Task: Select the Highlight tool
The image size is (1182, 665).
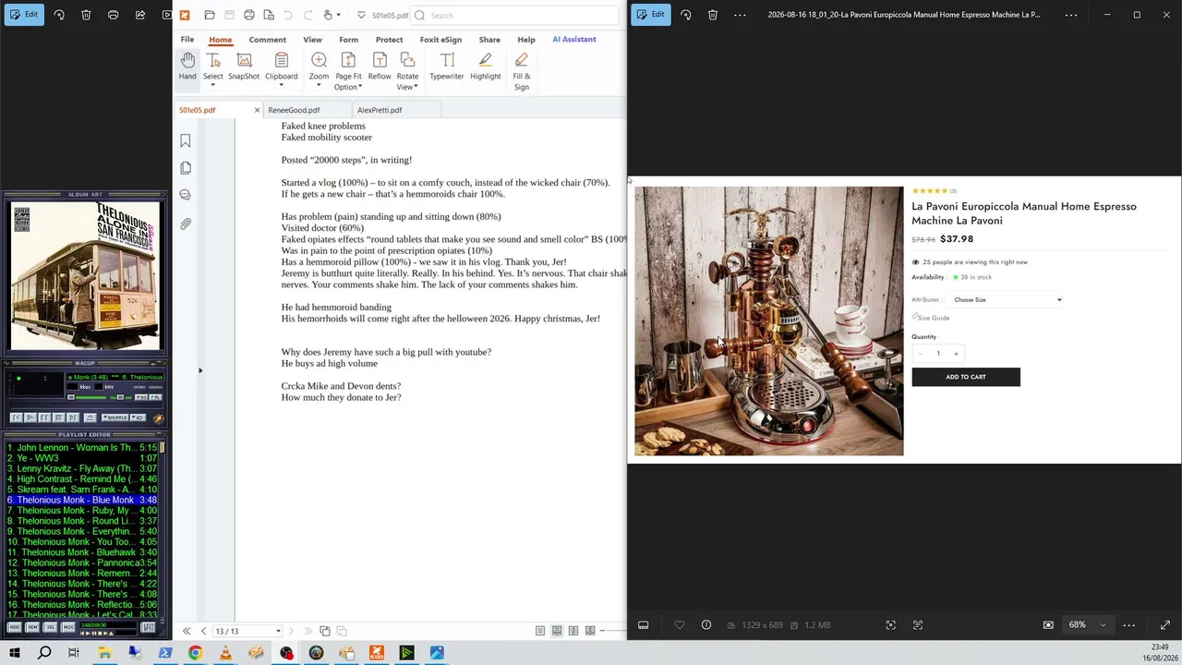Action: click(x=485, y=66)
